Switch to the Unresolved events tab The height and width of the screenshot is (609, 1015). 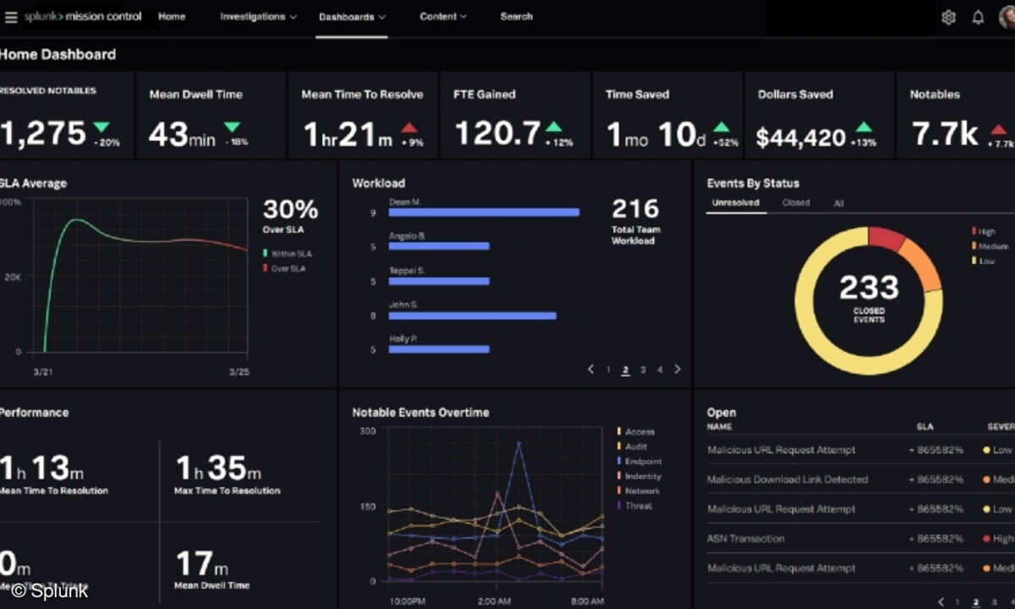tap(735, 203)
